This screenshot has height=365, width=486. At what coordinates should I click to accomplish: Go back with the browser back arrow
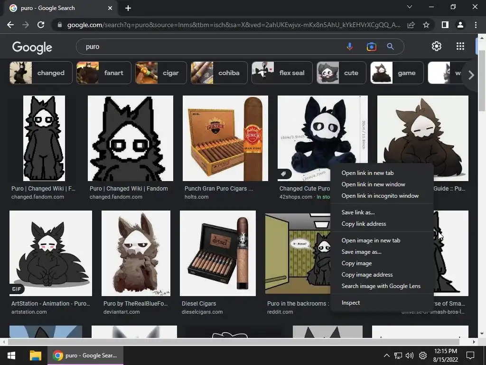coord(10,25)
